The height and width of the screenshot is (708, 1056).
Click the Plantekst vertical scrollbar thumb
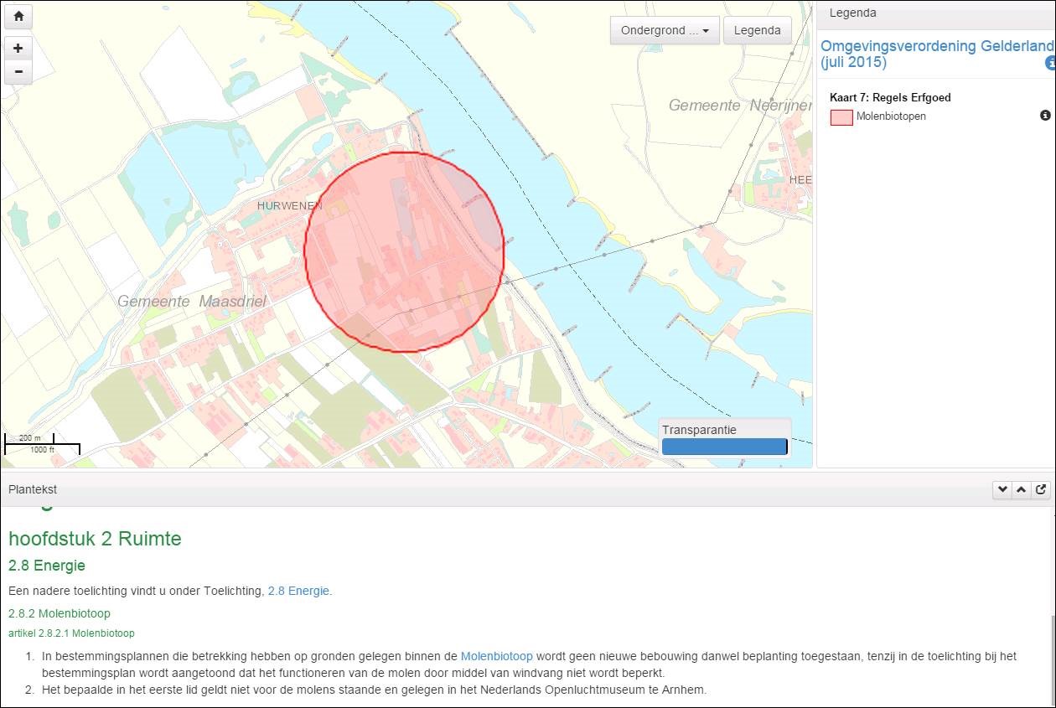tap(1052, 658)
